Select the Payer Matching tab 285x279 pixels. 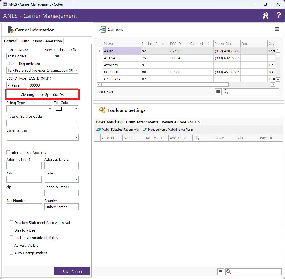tap(109, 122)
